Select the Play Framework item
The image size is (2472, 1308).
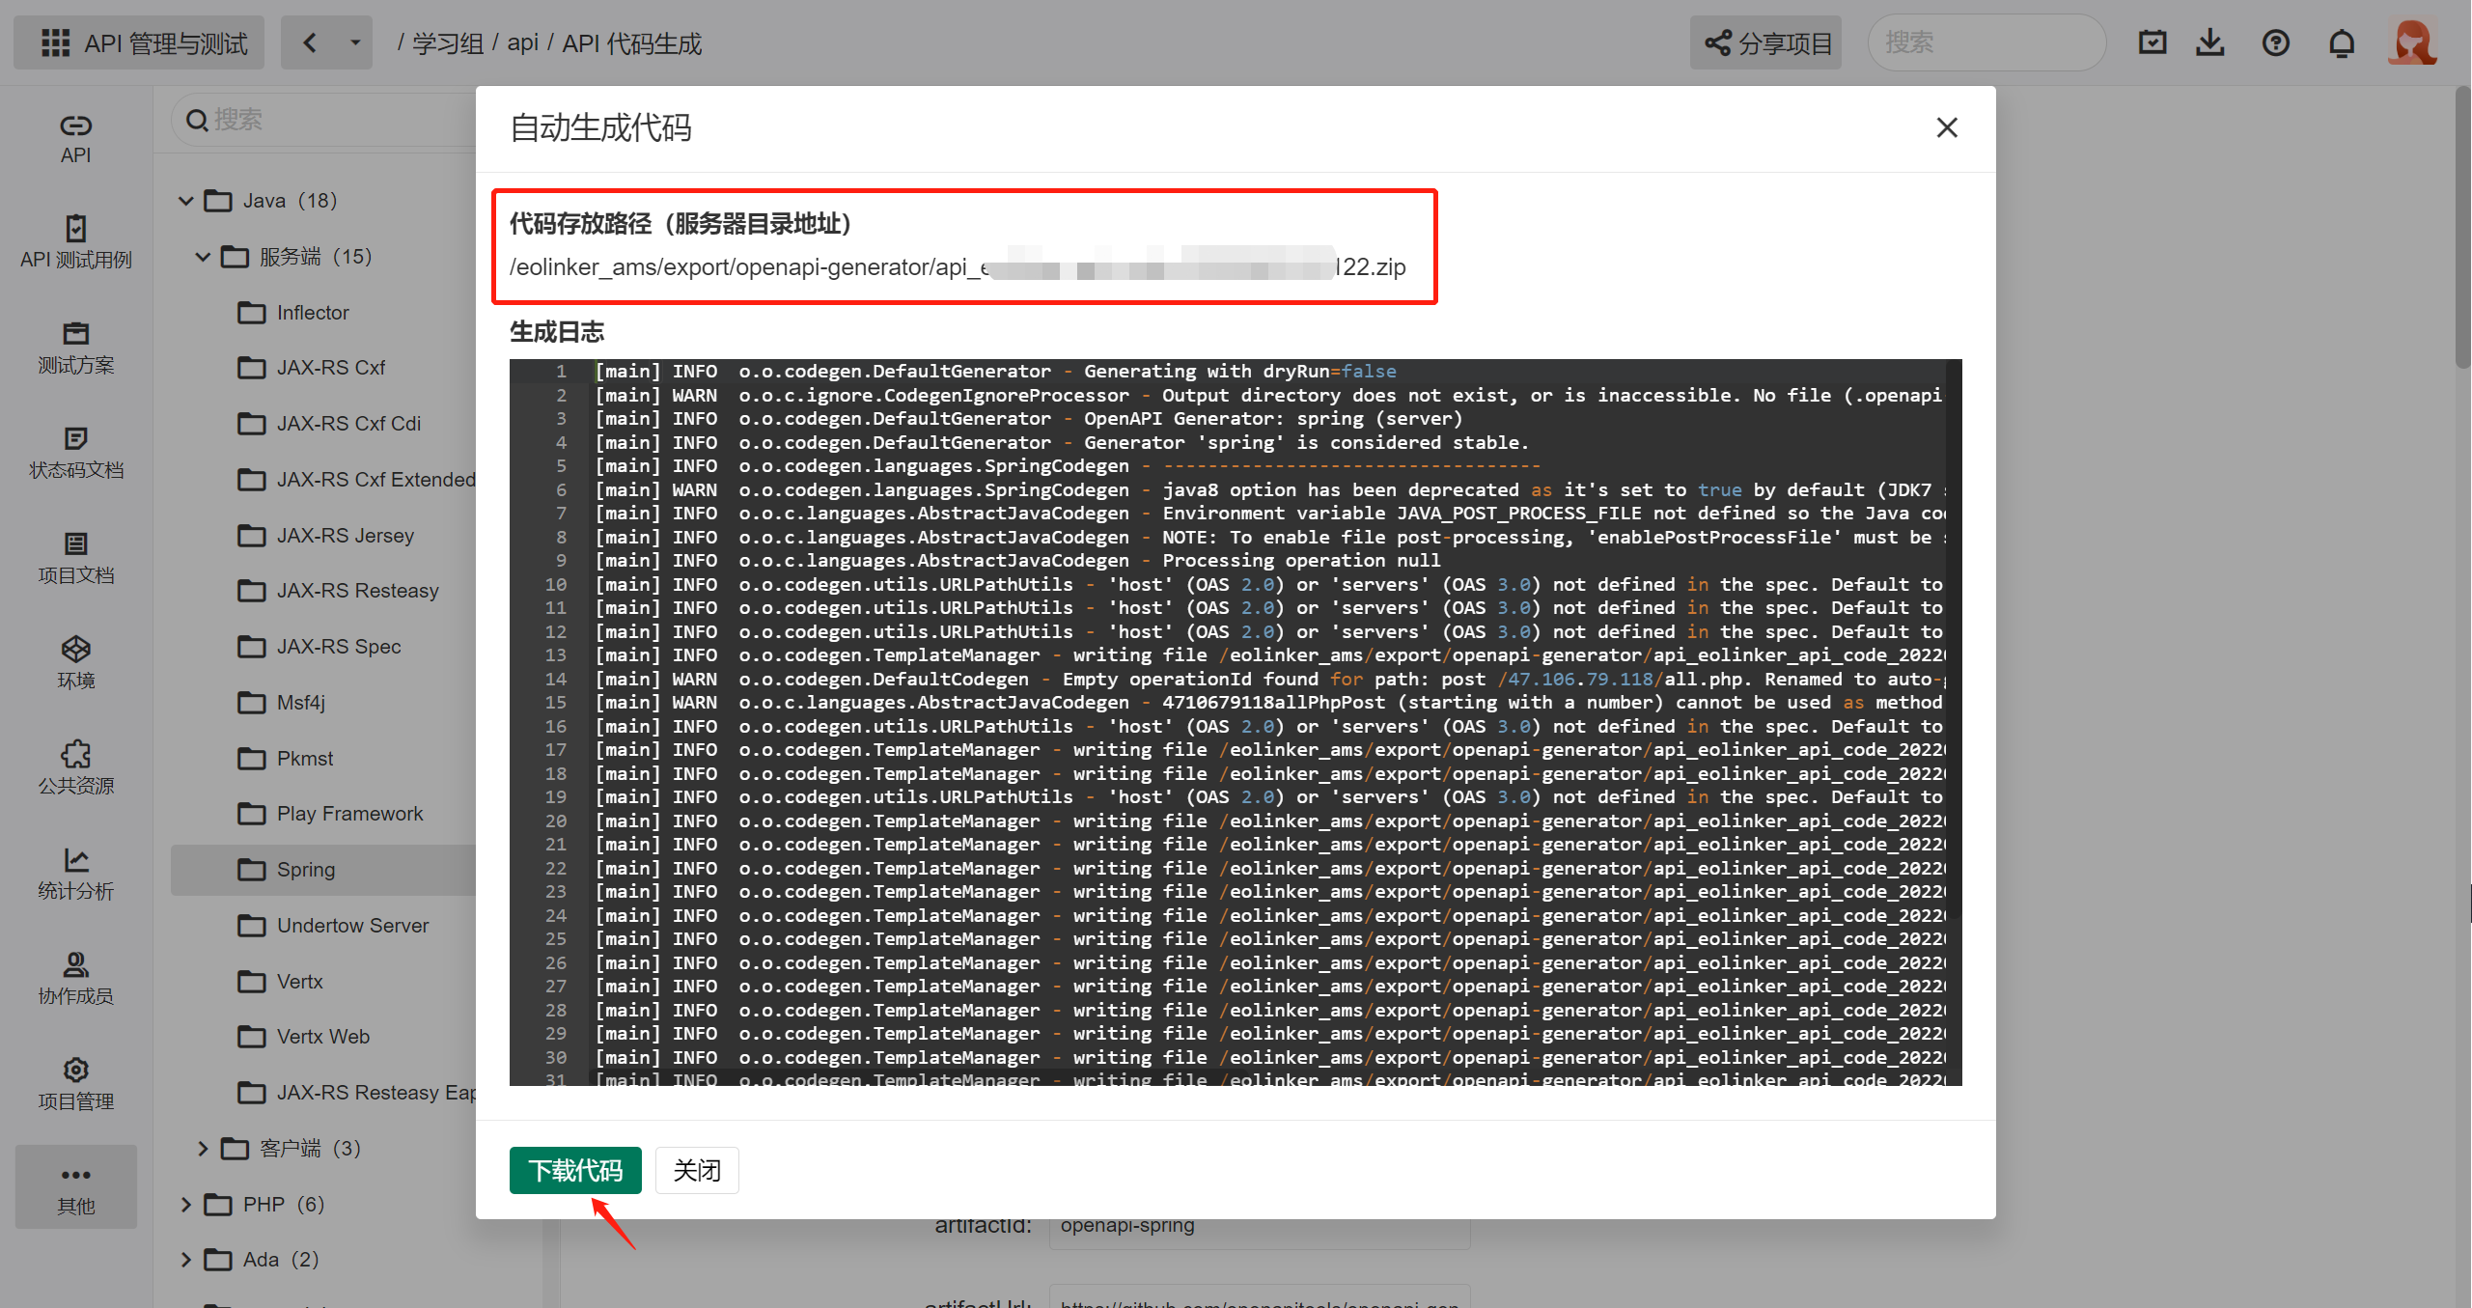pyautogui.click(x=349, y=814)
